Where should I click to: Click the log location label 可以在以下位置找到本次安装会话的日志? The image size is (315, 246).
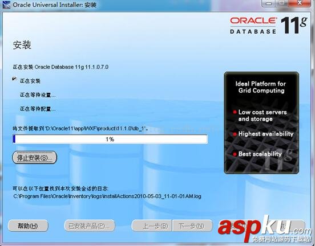60,188
